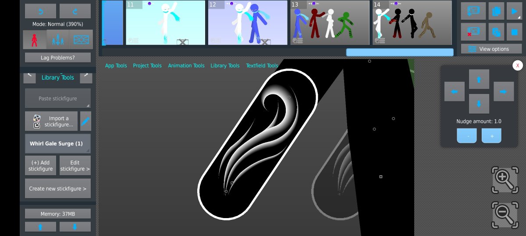Open the Textfield Tools tab

coord(262,66)
